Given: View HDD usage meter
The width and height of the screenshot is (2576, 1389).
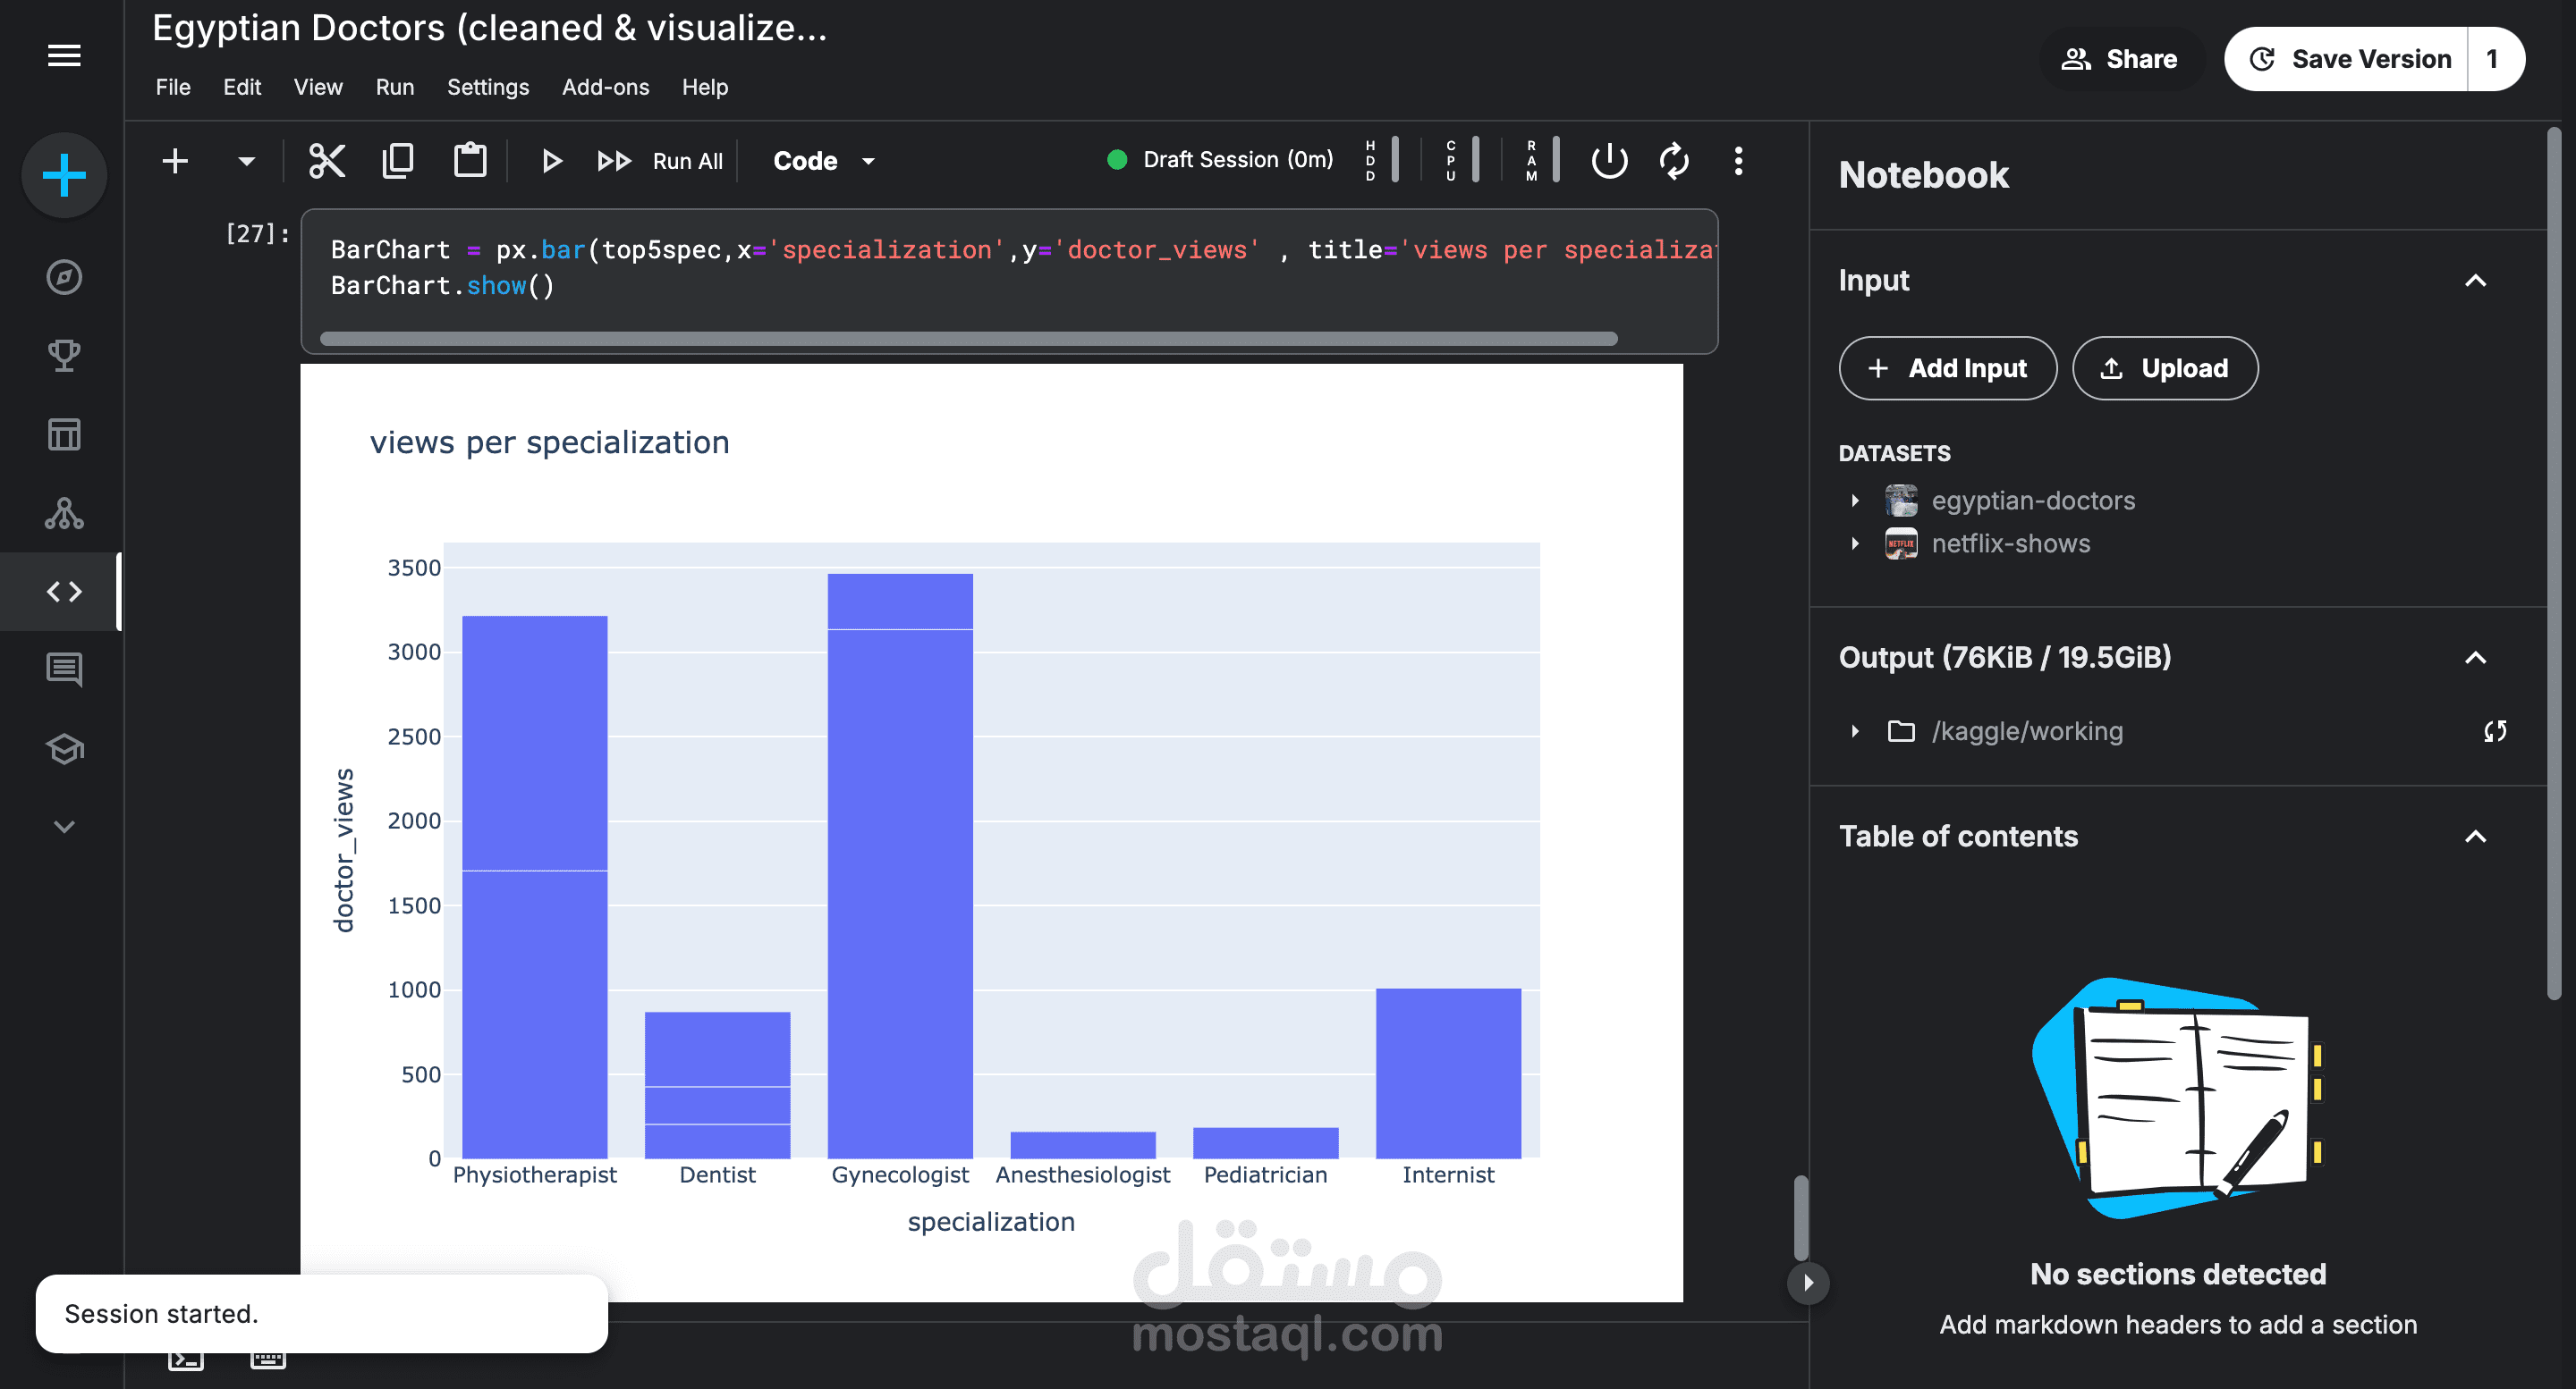Looking at the screenshot, I should [1382, 160].
